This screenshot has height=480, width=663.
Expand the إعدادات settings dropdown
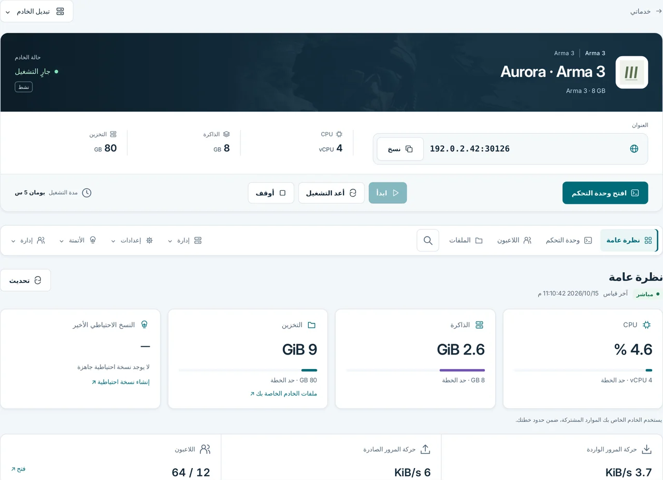tap(132, 241)
